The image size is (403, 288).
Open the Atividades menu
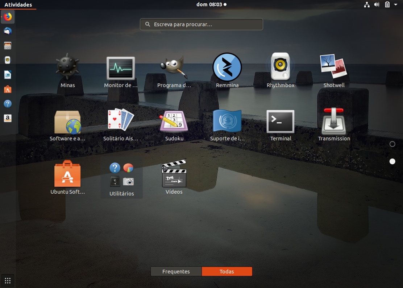pos(18,4)
